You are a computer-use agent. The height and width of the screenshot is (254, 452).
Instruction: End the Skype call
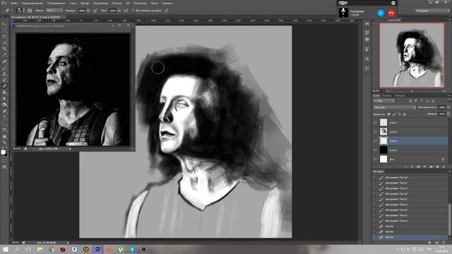click(x=391, y=13)
